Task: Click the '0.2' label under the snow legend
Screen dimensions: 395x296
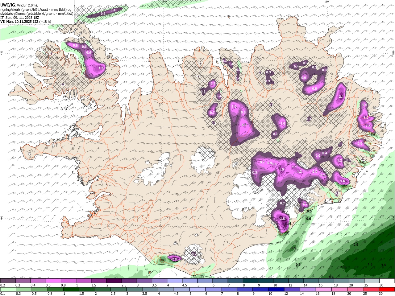Action: [2, 285]
